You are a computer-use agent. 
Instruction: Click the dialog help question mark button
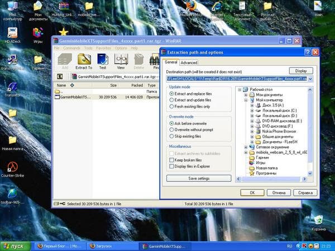coord(308,52)
